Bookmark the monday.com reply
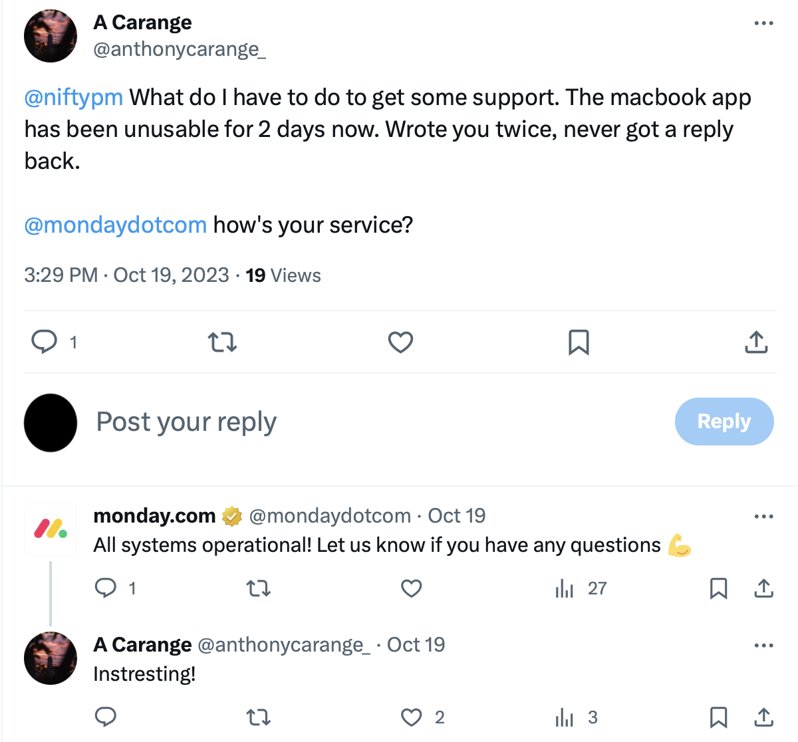 pos(718,588)
